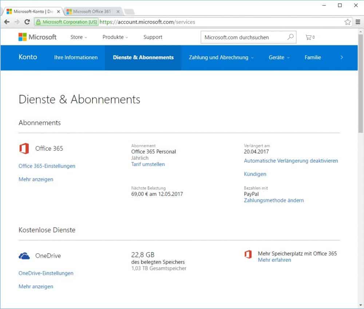Open the Familie section

[313, 58]
